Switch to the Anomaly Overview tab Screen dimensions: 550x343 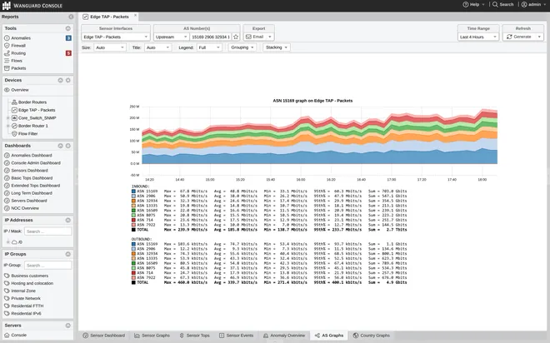[x=284, y=336]
